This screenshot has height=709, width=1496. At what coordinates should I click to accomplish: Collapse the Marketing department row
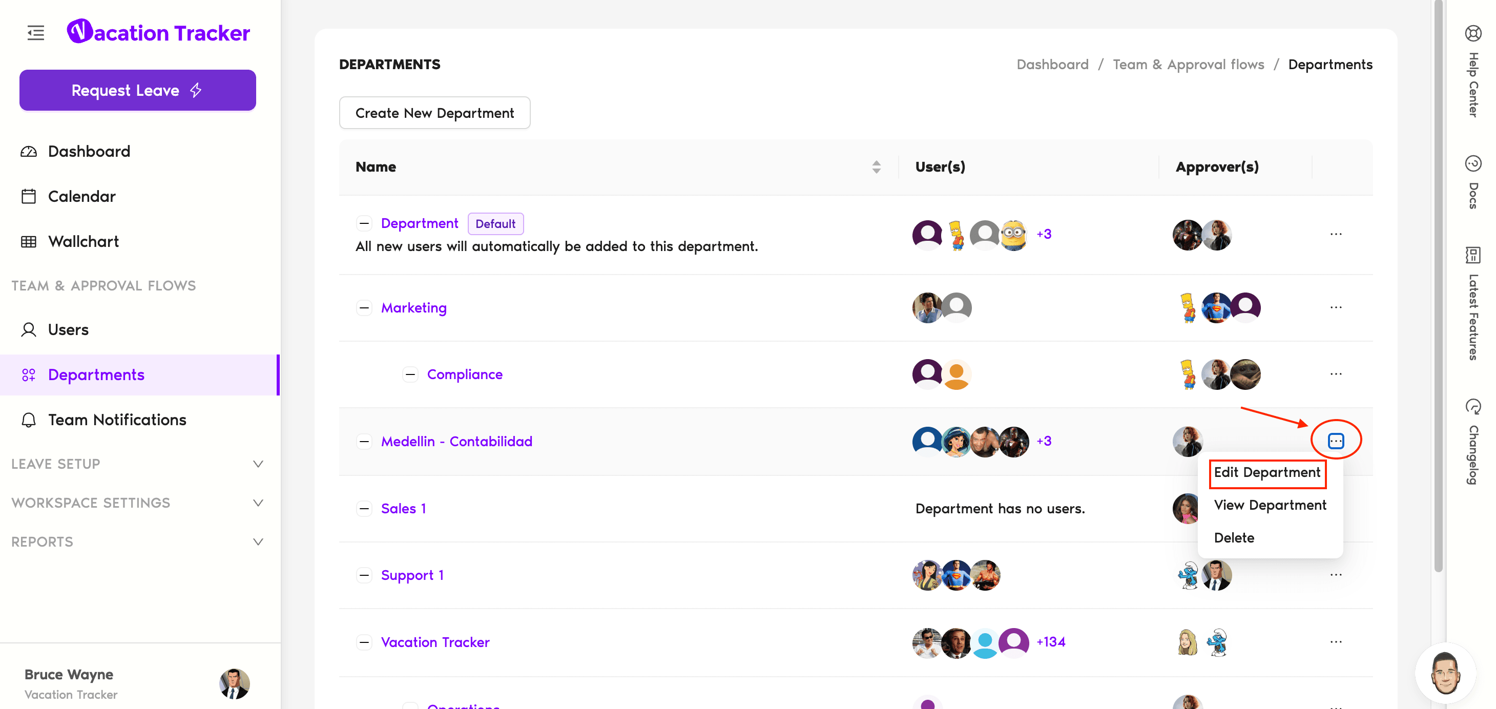pos(364,308)
